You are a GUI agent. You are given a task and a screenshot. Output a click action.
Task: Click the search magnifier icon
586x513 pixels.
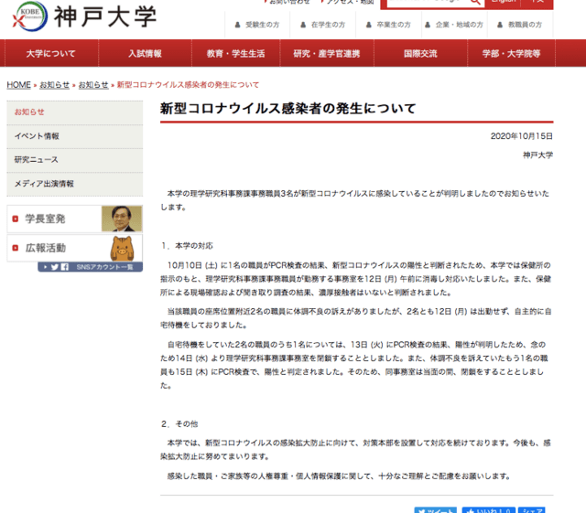coord(475,2)
